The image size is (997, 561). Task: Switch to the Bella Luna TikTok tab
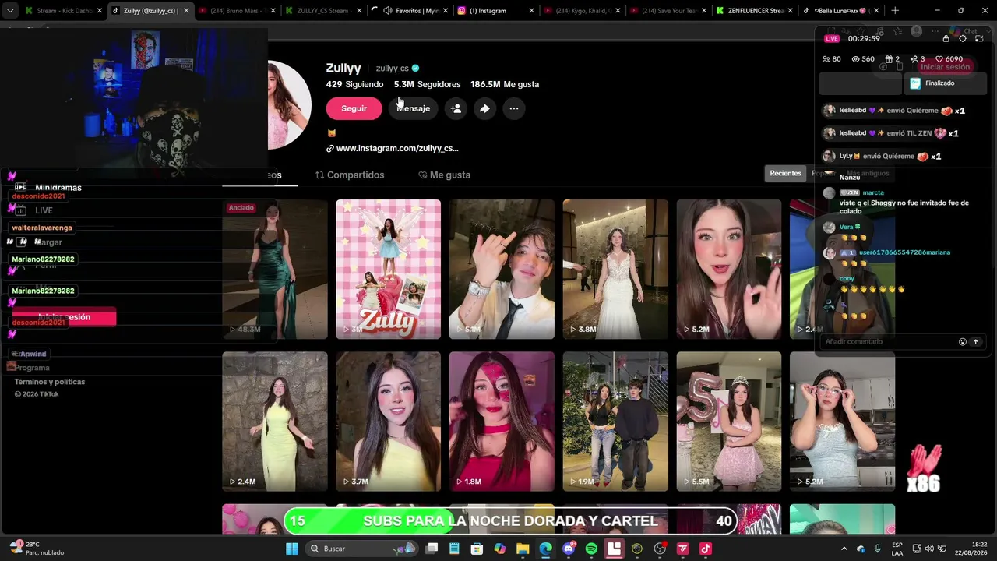841,11
